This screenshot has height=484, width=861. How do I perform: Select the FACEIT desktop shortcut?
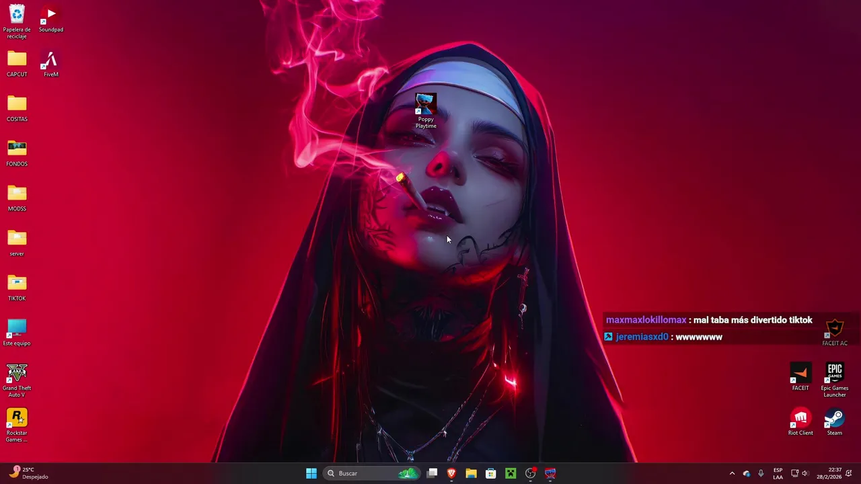click(800, 377)
